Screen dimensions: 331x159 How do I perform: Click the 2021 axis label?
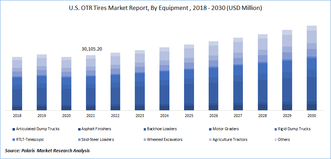(x=91, y=116)
